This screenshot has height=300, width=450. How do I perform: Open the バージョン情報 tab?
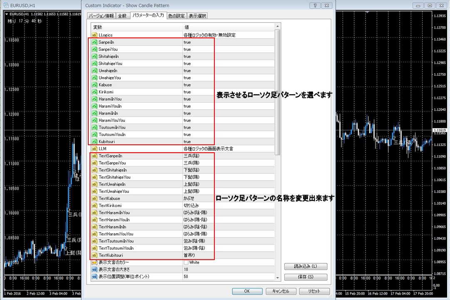click(101, 16)
